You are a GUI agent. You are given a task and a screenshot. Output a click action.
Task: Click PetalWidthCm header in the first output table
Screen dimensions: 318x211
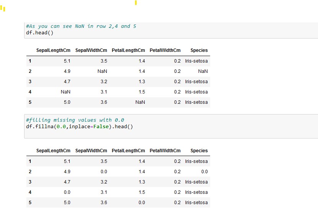pos(165,50)
